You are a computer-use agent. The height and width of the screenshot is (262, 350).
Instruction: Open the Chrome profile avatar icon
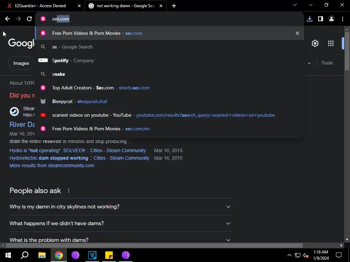coord(332,19)
